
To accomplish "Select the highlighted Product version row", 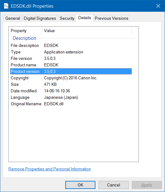I will (x=71, y=71).
